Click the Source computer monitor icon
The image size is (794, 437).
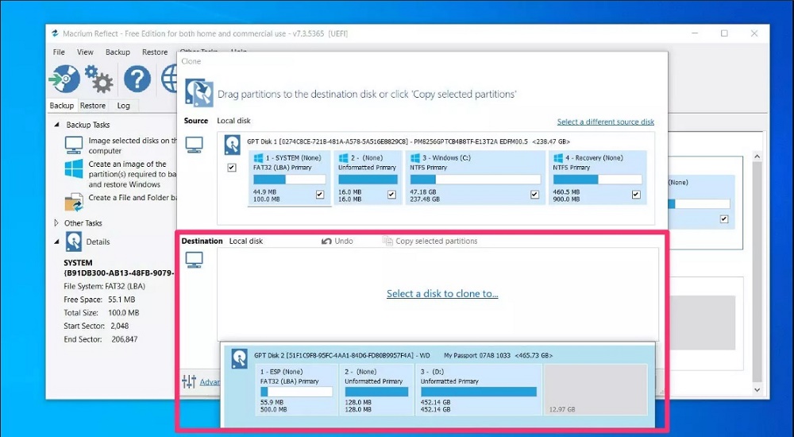194,145
